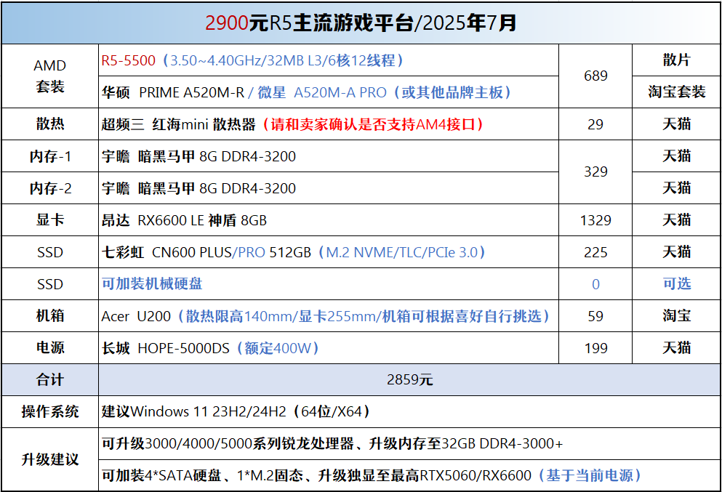This screenshot has width=722, height=492.
Task: Select the "AMD 套装" row label
Action: (49, 76)
